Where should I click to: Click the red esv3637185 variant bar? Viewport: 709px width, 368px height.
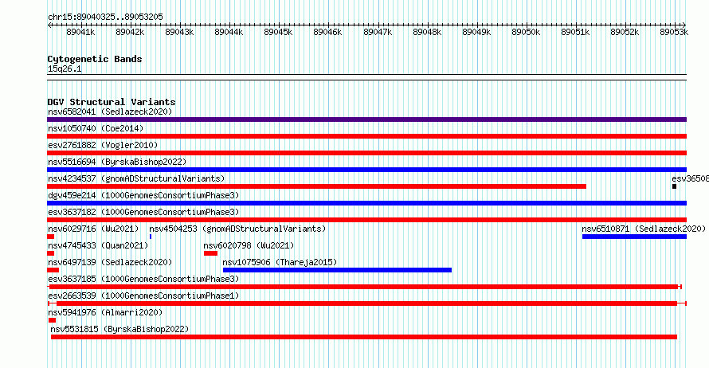364,287
